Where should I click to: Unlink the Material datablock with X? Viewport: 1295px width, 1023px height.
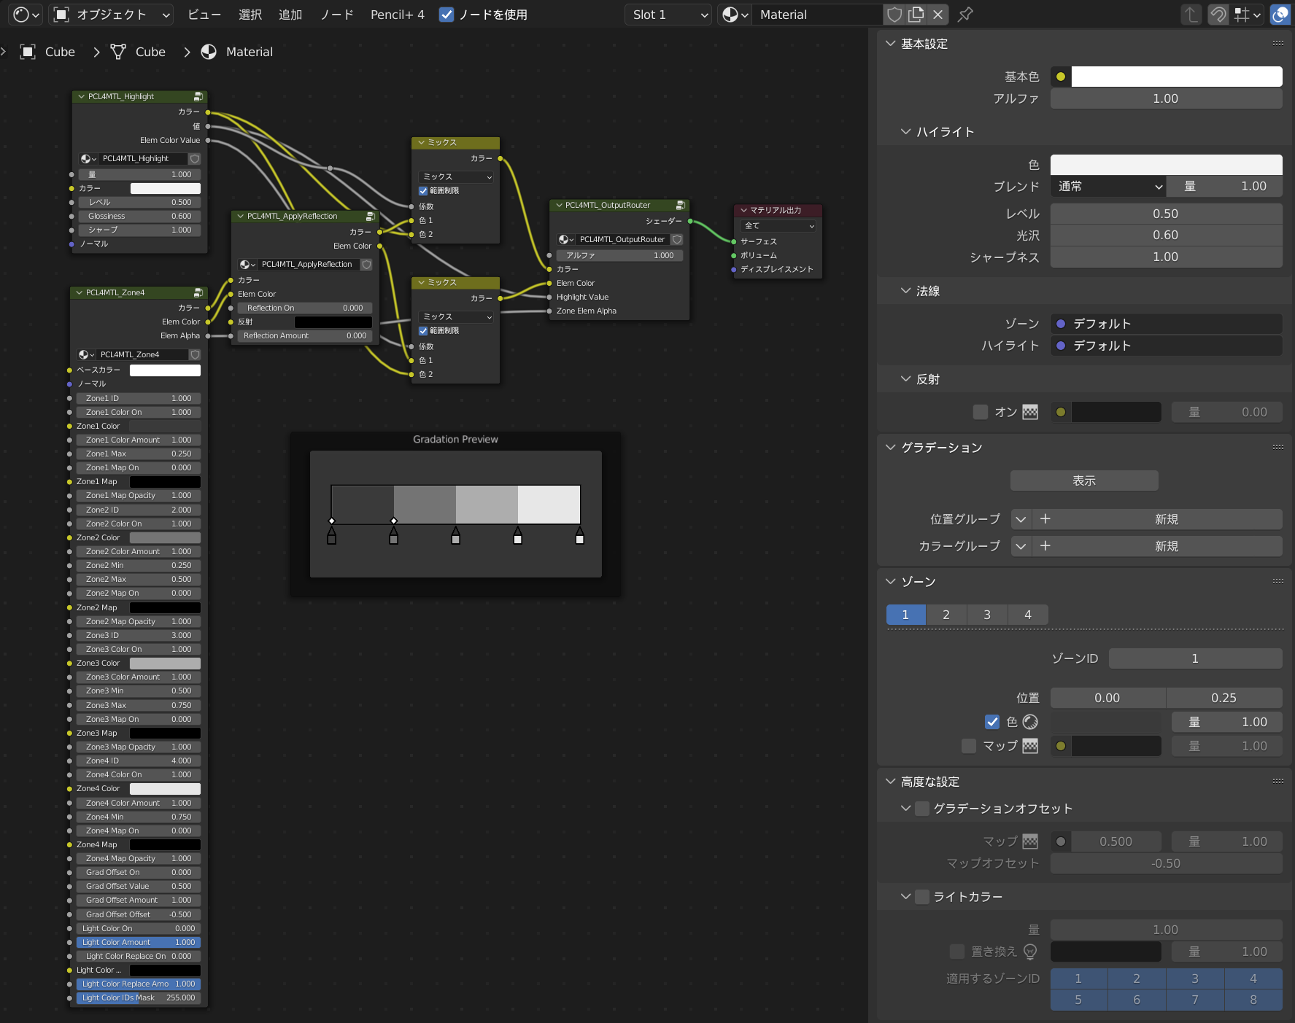click(938, 15)
